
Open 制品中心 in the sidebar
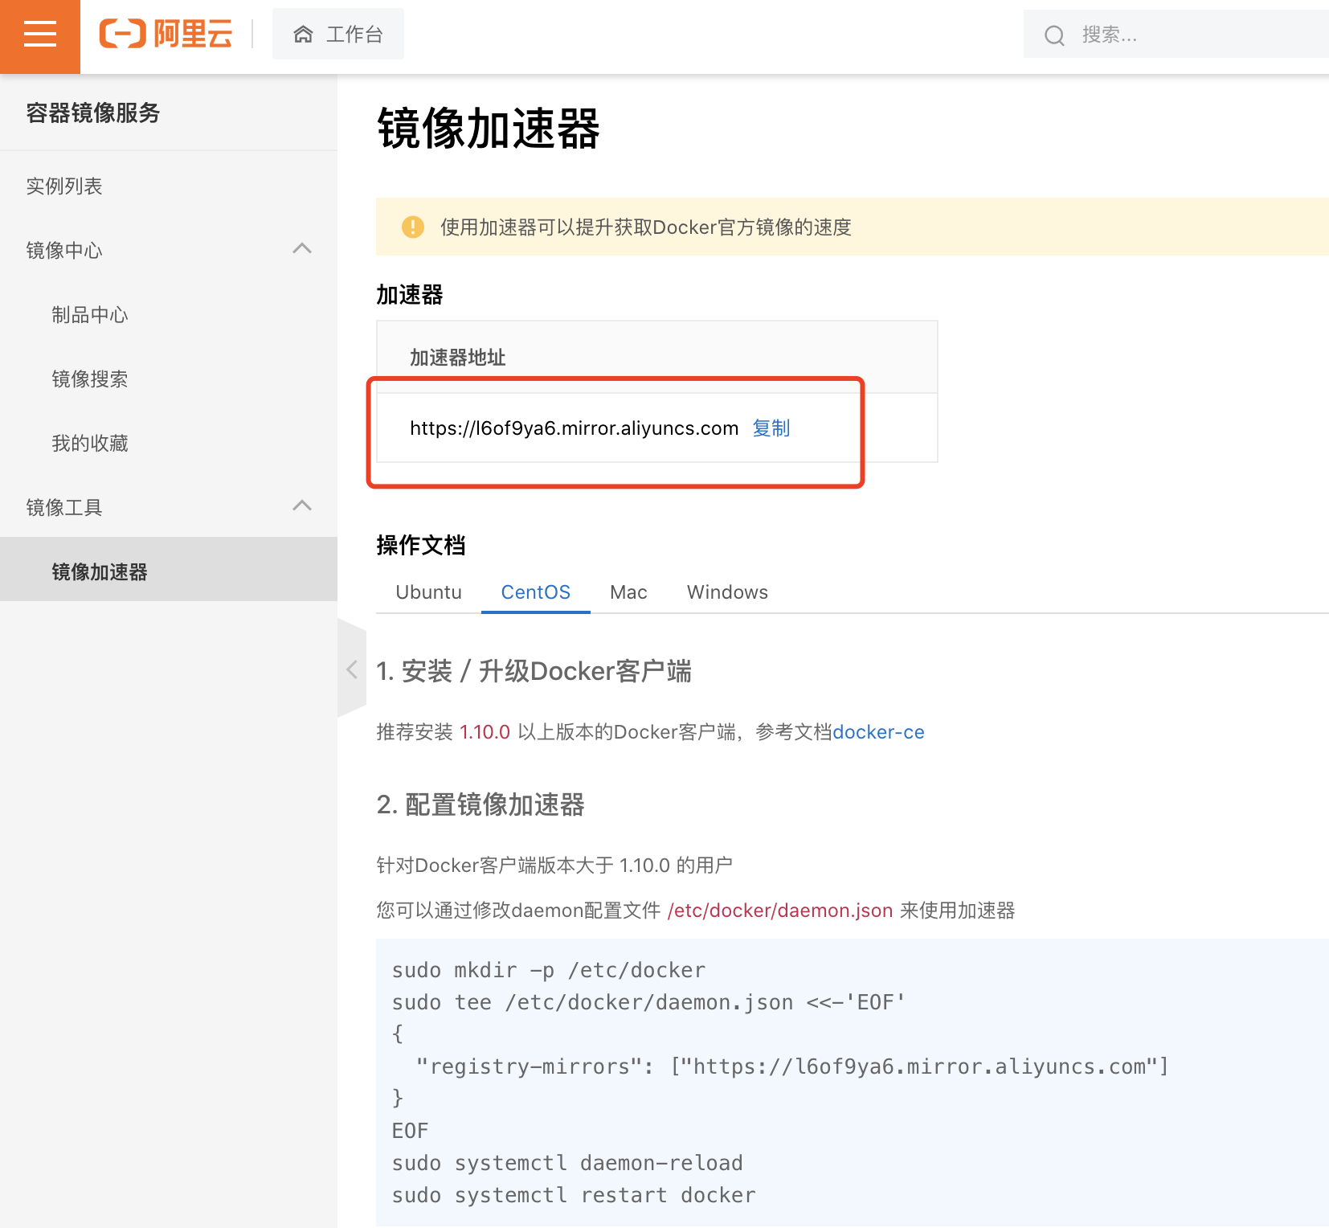click(90, 315)
